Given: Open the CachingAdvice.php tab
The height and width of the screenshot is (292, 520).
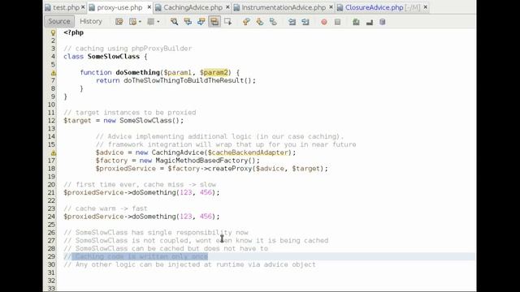Looking at the screenshot, I should (x=193, y=7).
